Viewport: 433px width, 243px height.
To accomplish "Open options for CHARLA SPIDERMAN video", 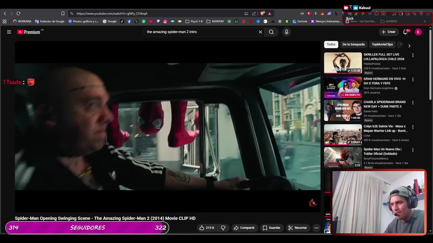I will click(413, 103).
